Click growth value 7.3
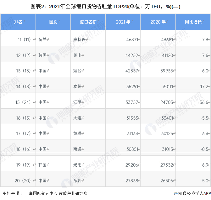 pos(205,40)
